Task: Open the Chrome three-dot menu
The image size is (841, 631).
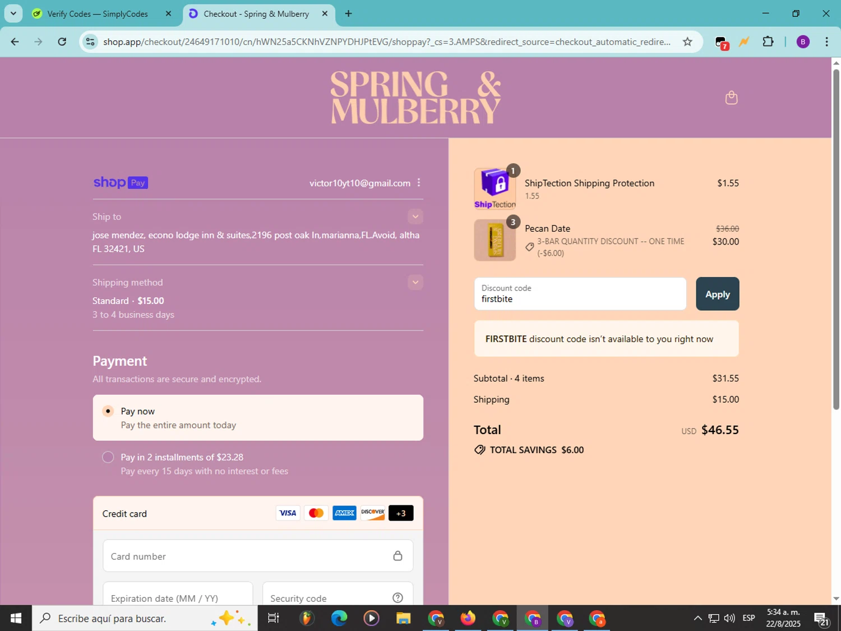Action: [x=826, y=42]
